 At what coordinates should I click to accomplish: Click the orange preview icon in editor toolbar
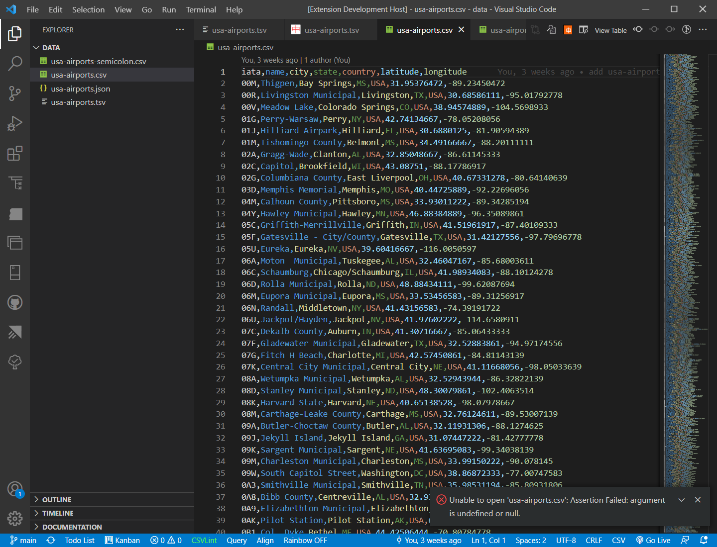[568, 30]
